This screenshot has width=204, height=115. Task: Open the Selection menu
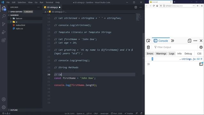22,2
